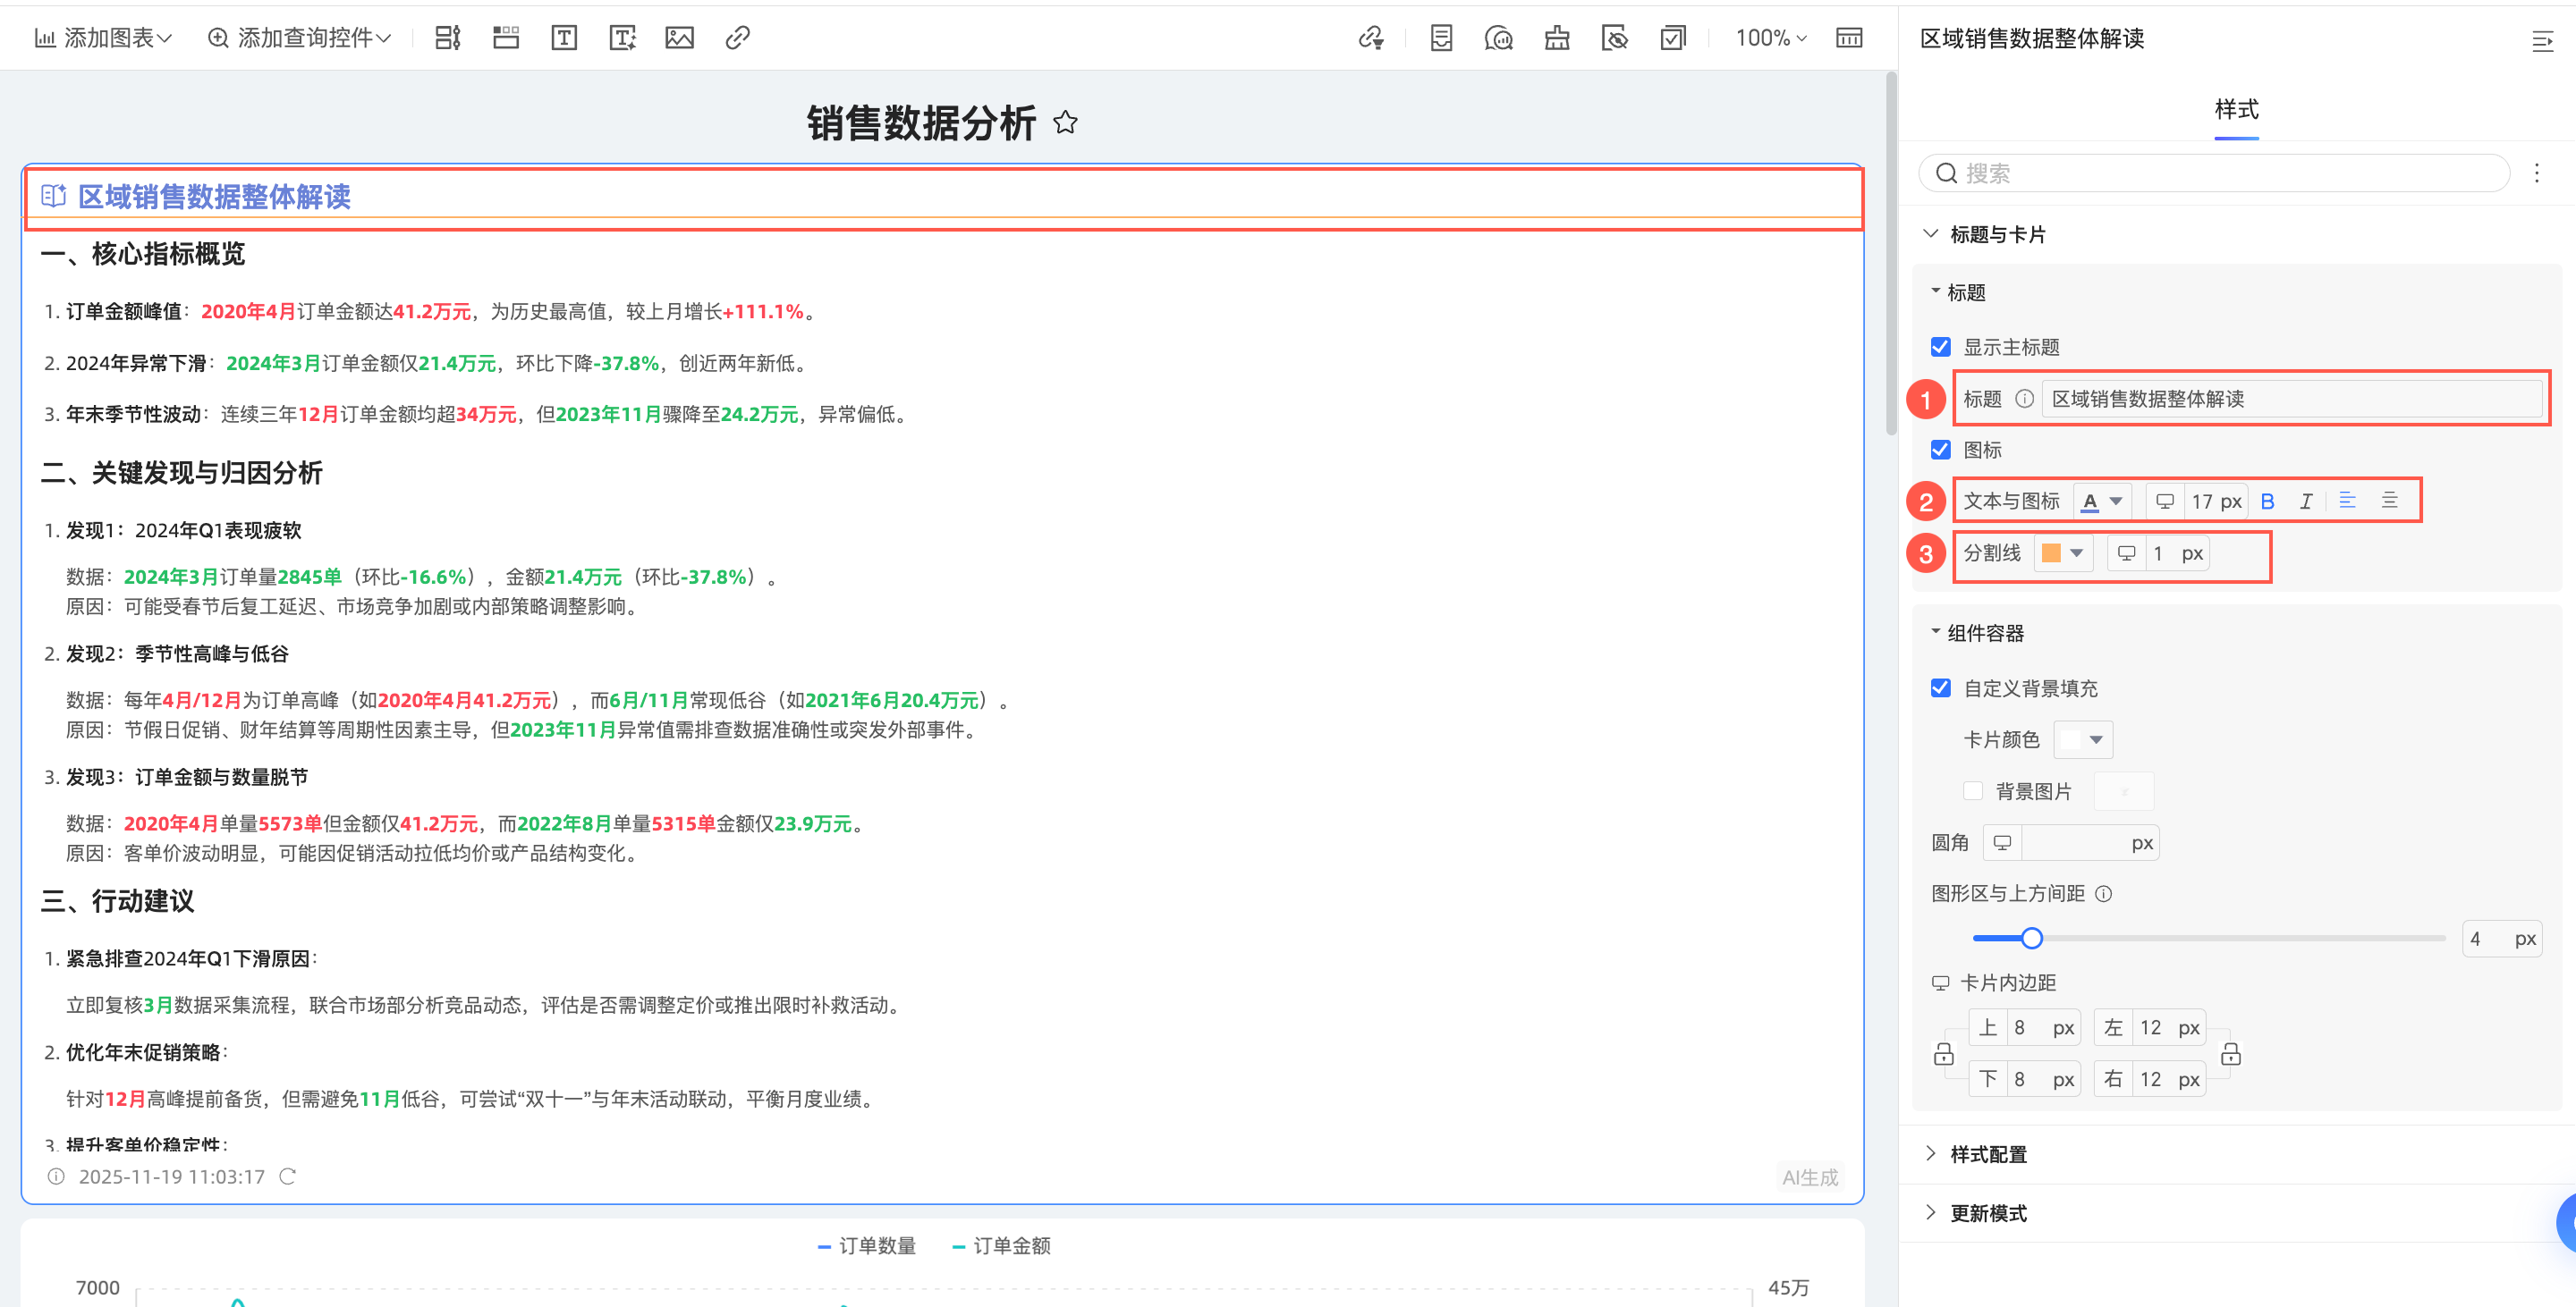Image resolution: width=2576 pixels, height=1307 pixels.
Task: Click the info icon next to 图形区与上方间距
Action: [2103, 893]
